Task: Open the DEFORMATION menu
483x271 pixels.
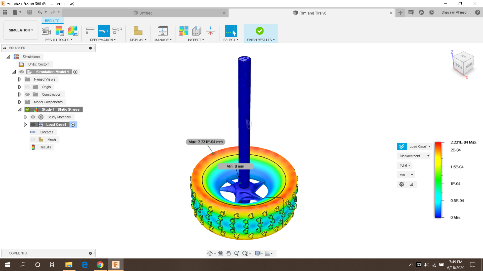Action: (103, 40)
